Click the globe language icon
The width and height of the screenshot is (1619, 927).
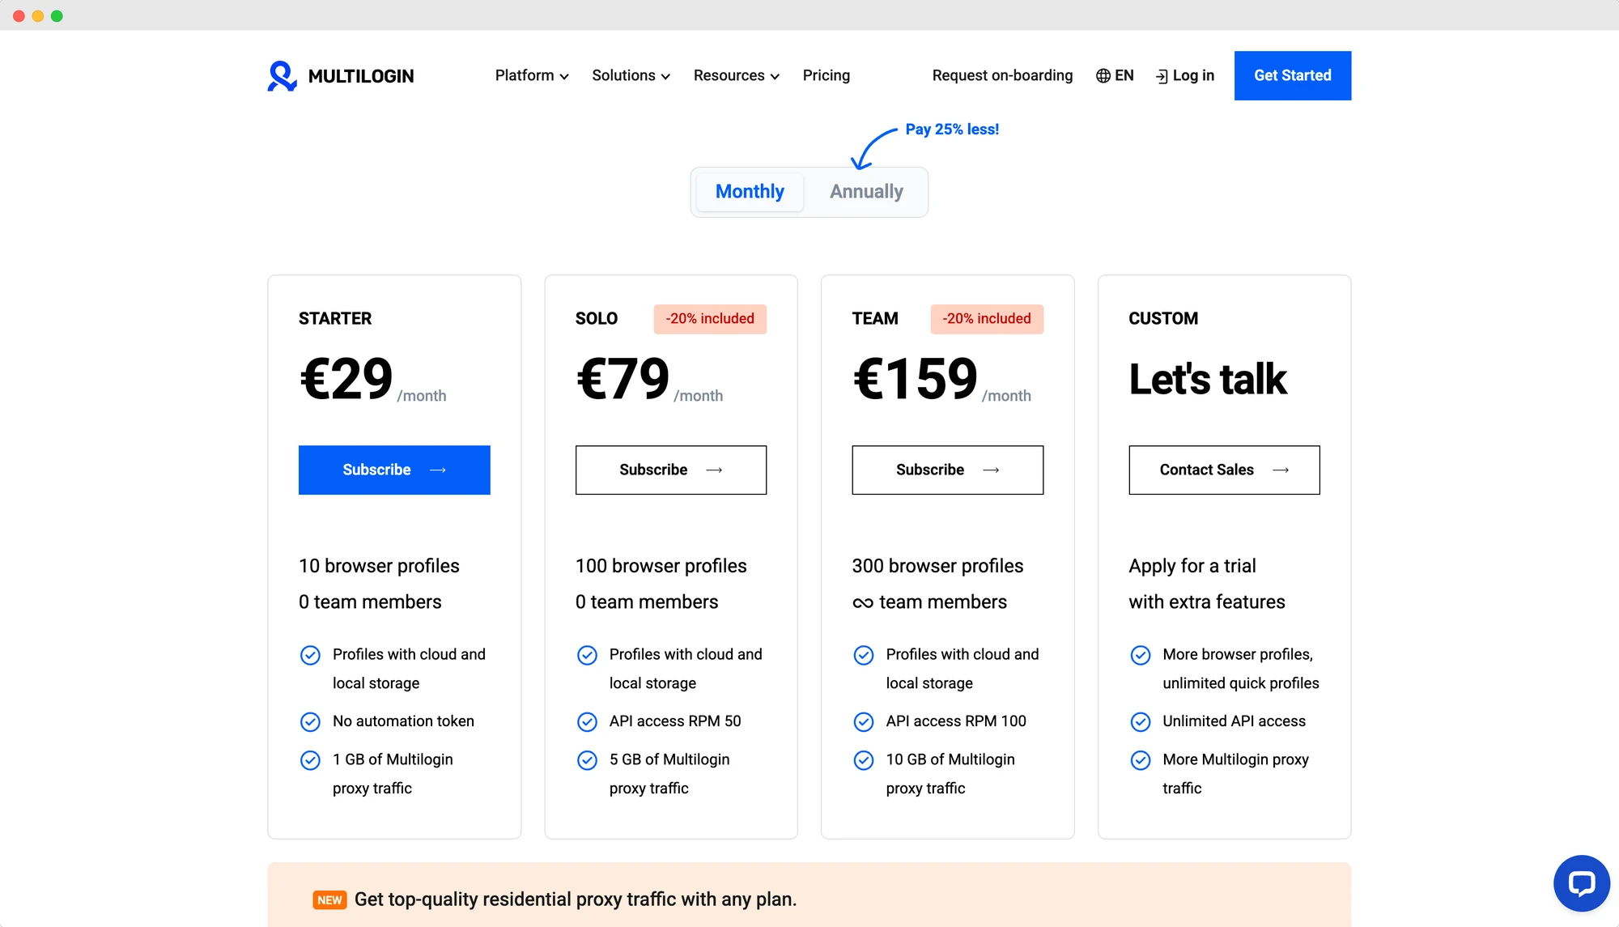(x=1103, y=75)
